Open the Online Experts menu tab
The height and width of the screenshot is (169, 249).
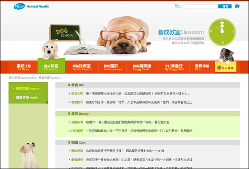pyautogui.click(x=82, y=67)
